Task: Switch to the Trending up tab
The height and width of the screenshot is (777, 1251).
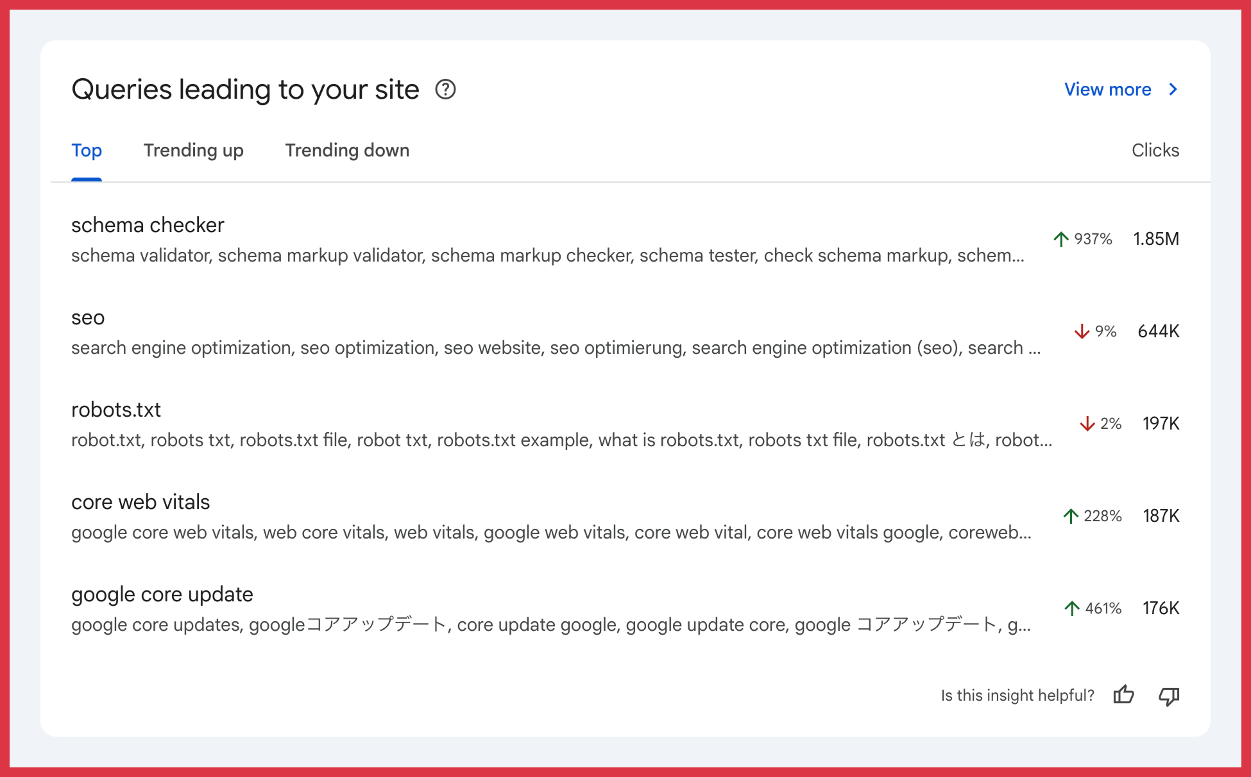Action: coord(193,150)
